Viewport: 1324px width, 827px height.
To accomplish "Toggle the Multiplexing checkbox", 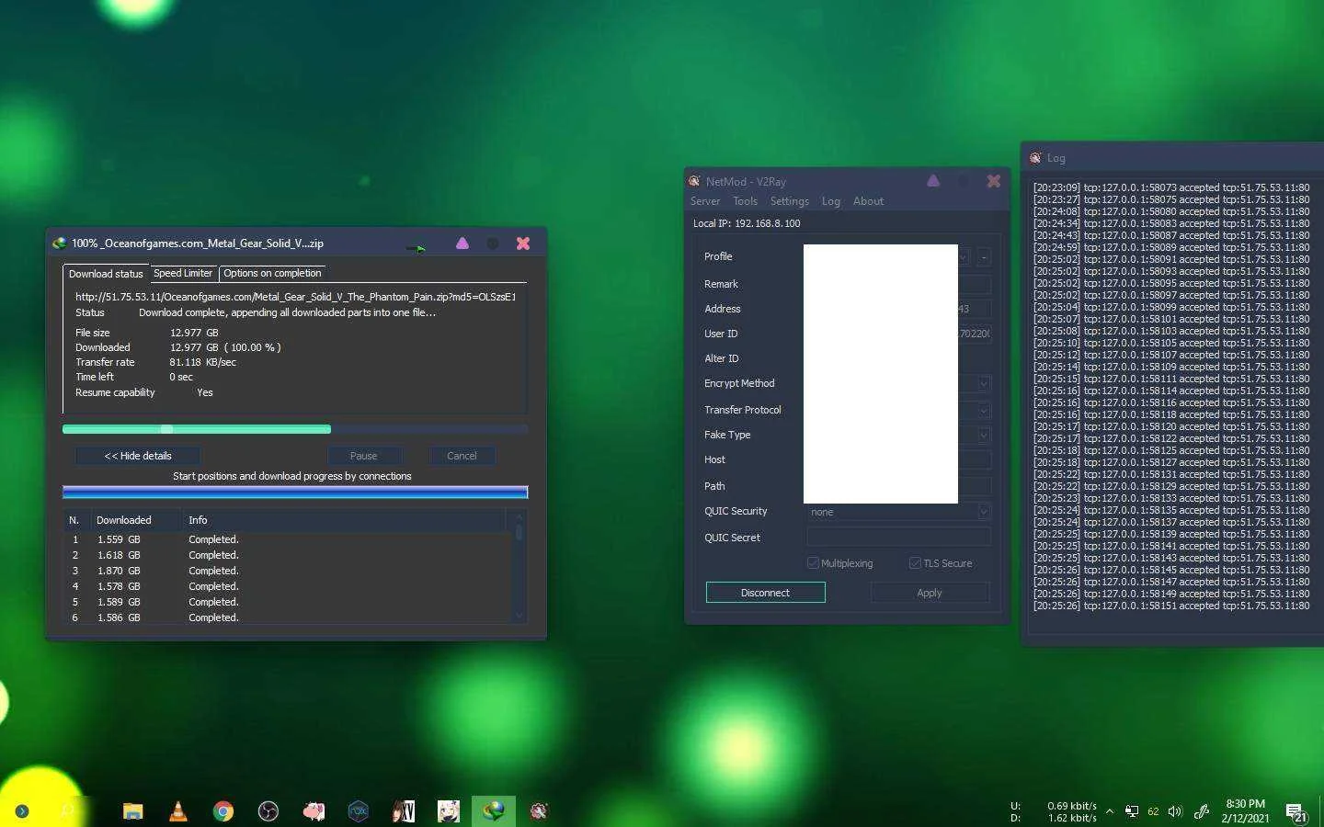I will [813, 563].
